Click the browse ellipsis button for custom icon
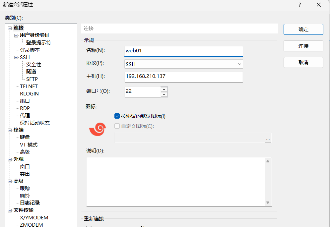Screen dimensions: 330x227 tap(268, 138)
